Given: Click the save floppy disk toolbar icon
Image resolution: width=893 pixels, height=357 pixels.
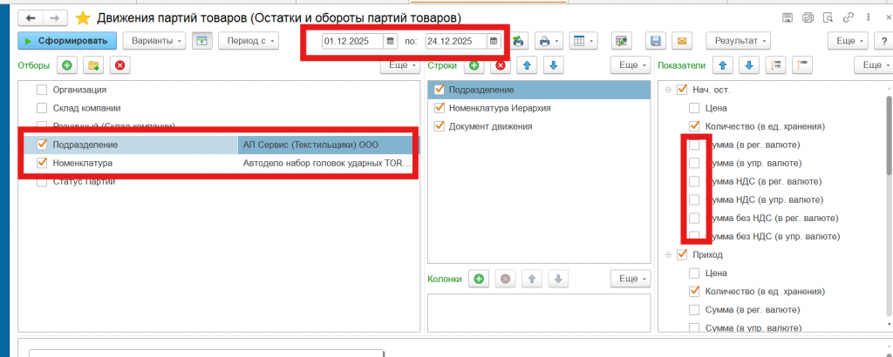Looking at the screenshot, I should pyautogui.click(x=656, y=40).
